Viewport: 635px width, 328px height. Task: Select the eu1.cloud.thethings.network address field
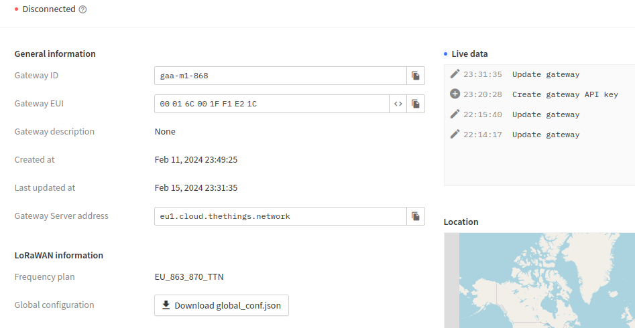[280, 216]
